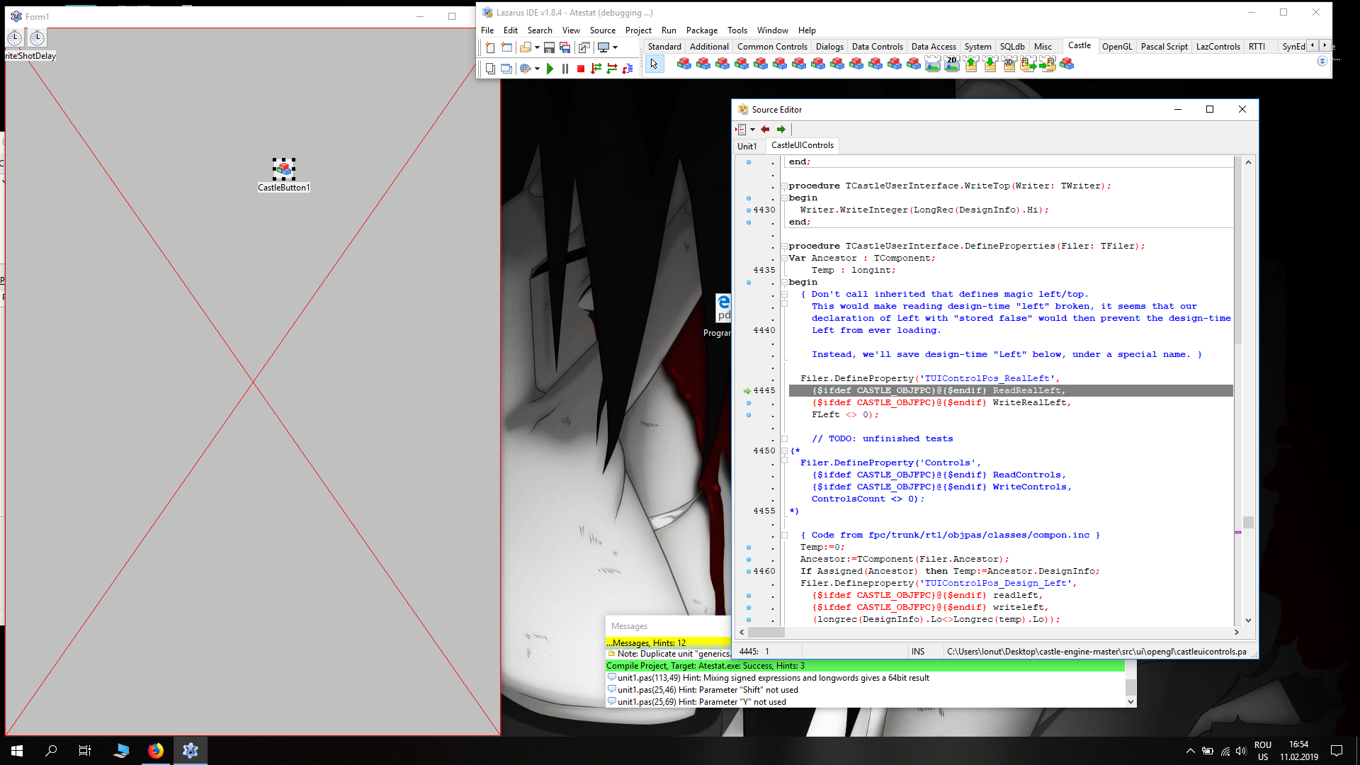Collapse the DefineProperties procedure fold marker
The height and width of the screenshot is (765, 1360).
click(x=785, y=246)
